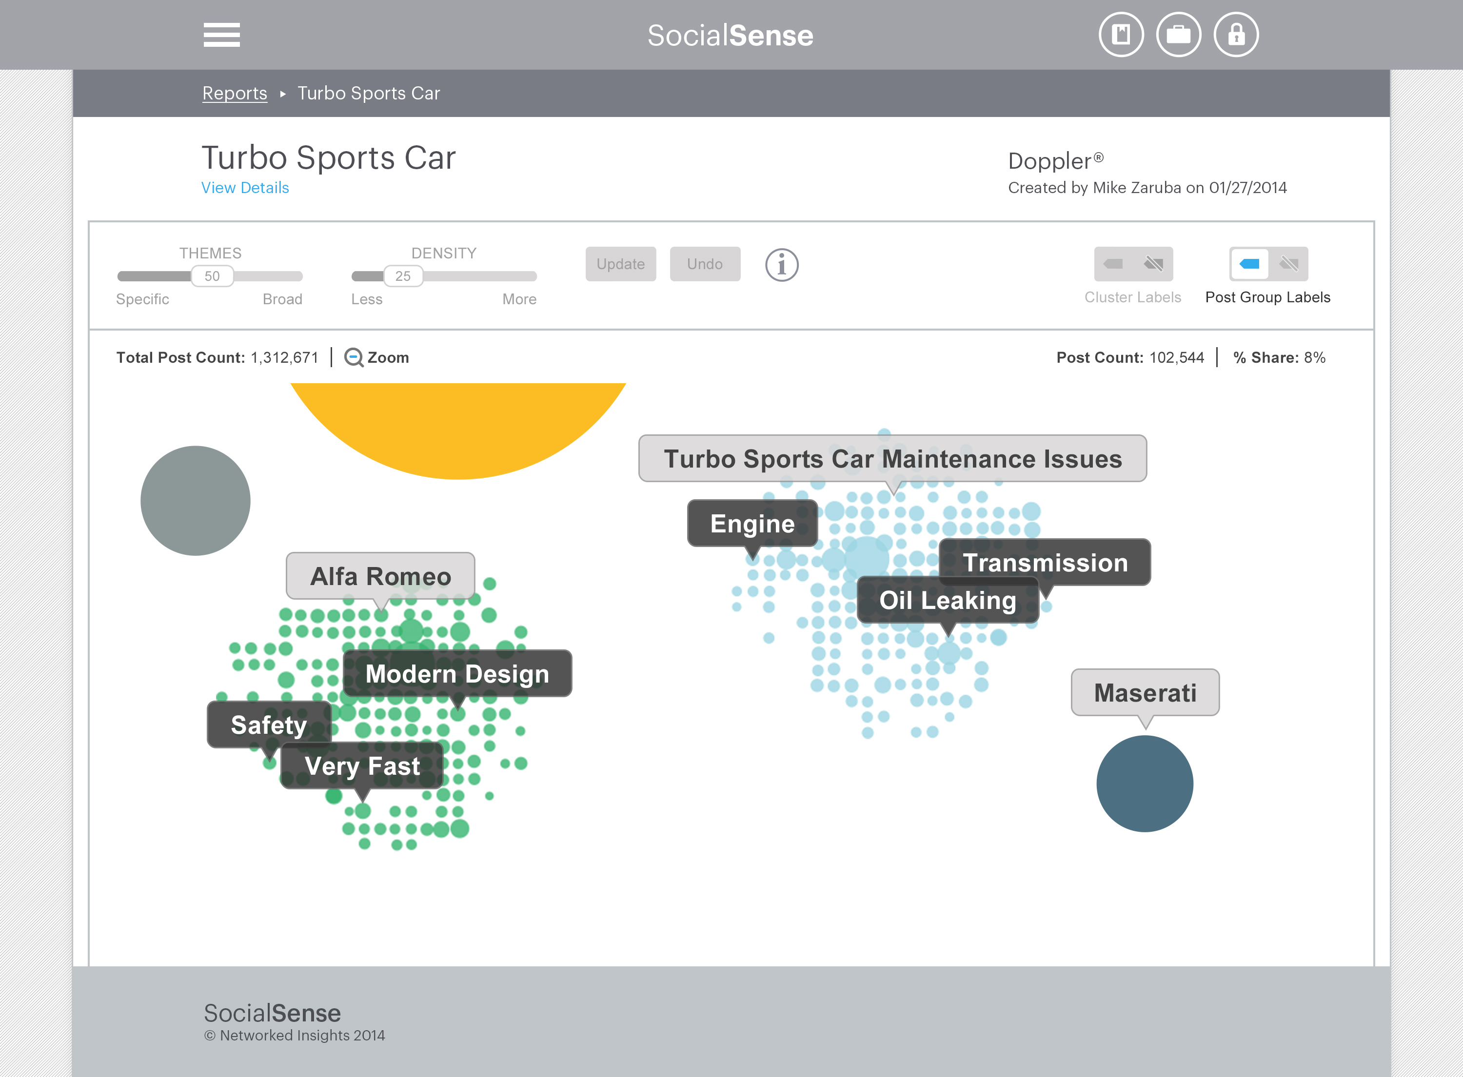
Task: Click the footer SocialSense logo
Action: point(272,1013)
